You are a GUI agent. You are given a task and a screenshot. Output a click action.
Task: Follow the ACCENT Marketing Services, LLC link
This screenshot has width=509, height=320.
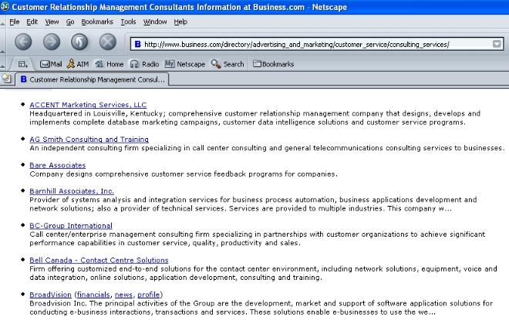click(x=88, y=105)
